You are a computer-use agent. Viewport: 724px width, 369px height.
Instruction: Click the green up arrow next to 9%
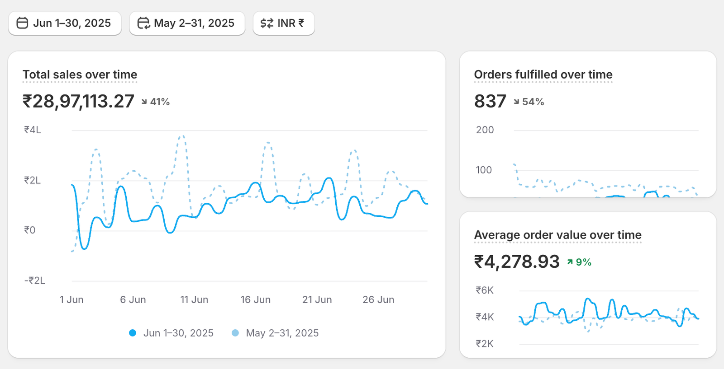click(570, 262)
